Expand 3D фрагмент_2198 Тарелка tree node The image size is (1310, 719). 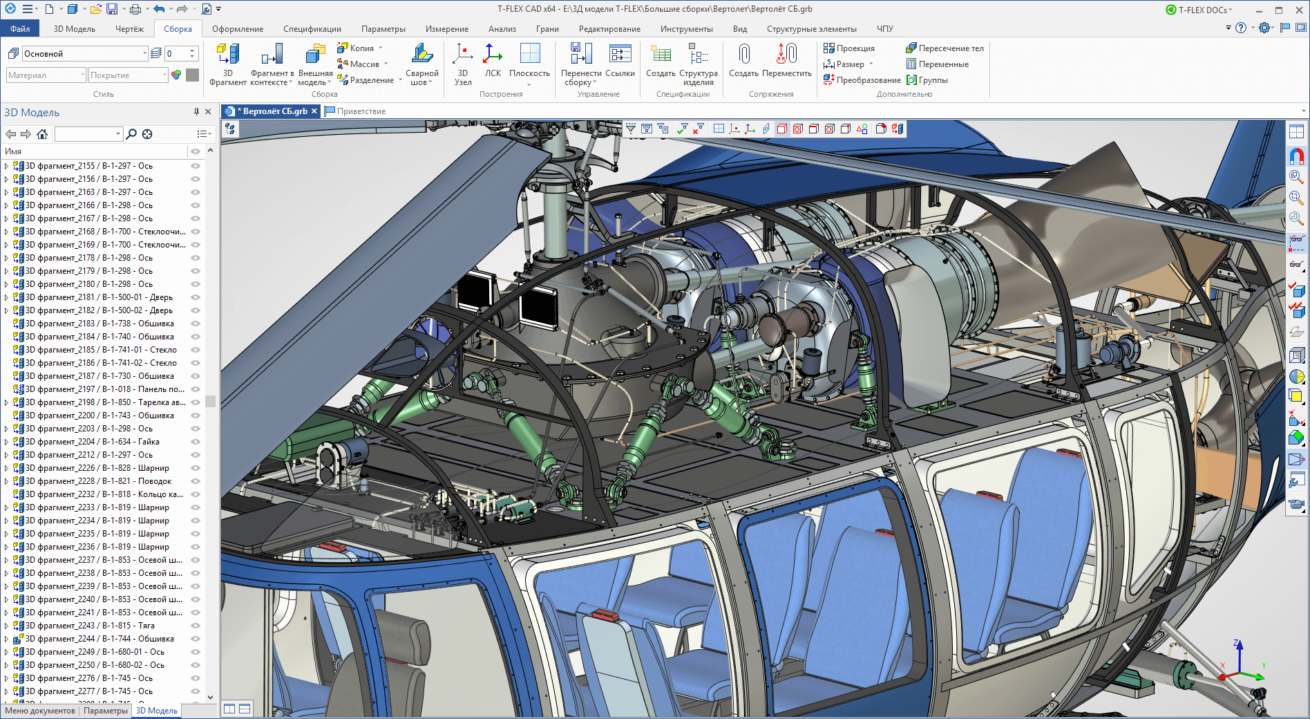(x=6, y=402)
